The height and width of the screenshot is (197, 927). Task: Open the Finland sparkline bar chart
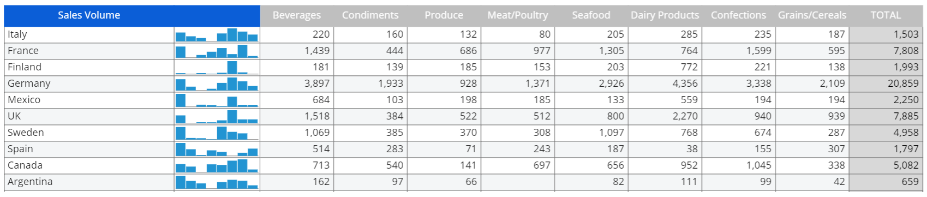click(x=217, y=68)
